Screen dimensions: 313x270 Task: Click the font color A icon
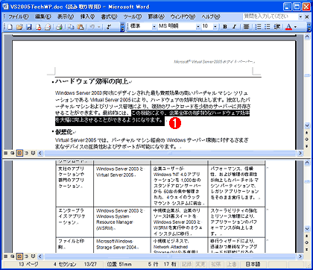click(x=288, y=27)
